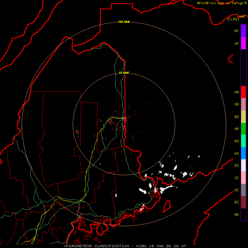Screen dimensions: 248x248
Task: Click the 'HR' legend label
Action: 236,129
